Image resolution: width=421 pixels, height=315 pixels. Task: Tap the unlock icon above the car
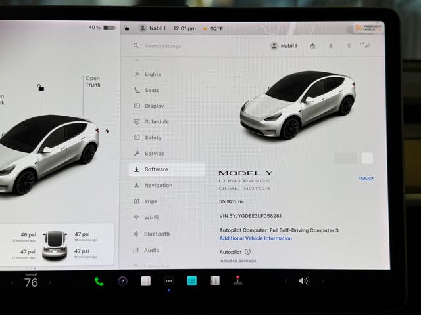tap(41, 87)
